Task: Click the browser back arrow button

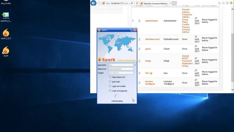Action: click(94, 3)
